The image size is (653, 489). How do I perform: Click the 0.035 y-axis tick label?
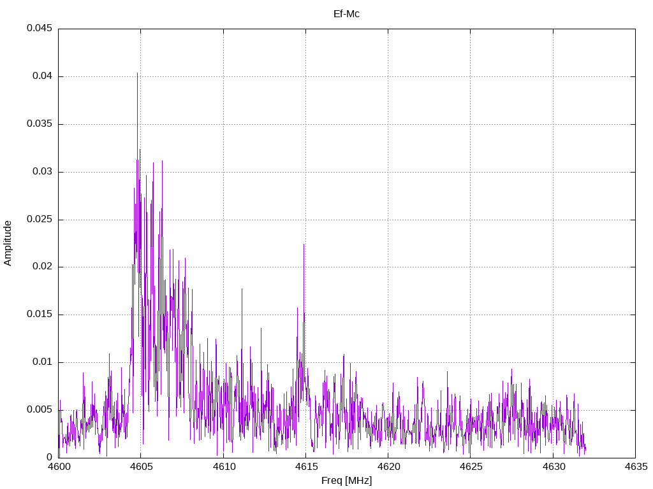click(x=40, y=124)
